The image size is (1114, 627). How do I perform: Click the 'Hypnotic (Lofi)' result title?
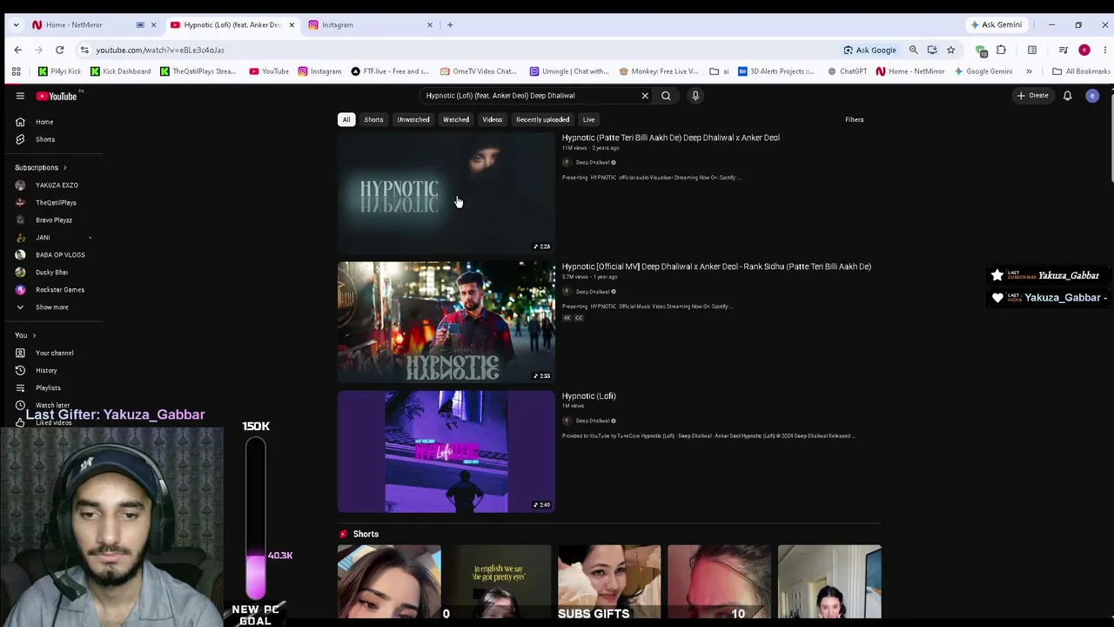click(589, 396)
